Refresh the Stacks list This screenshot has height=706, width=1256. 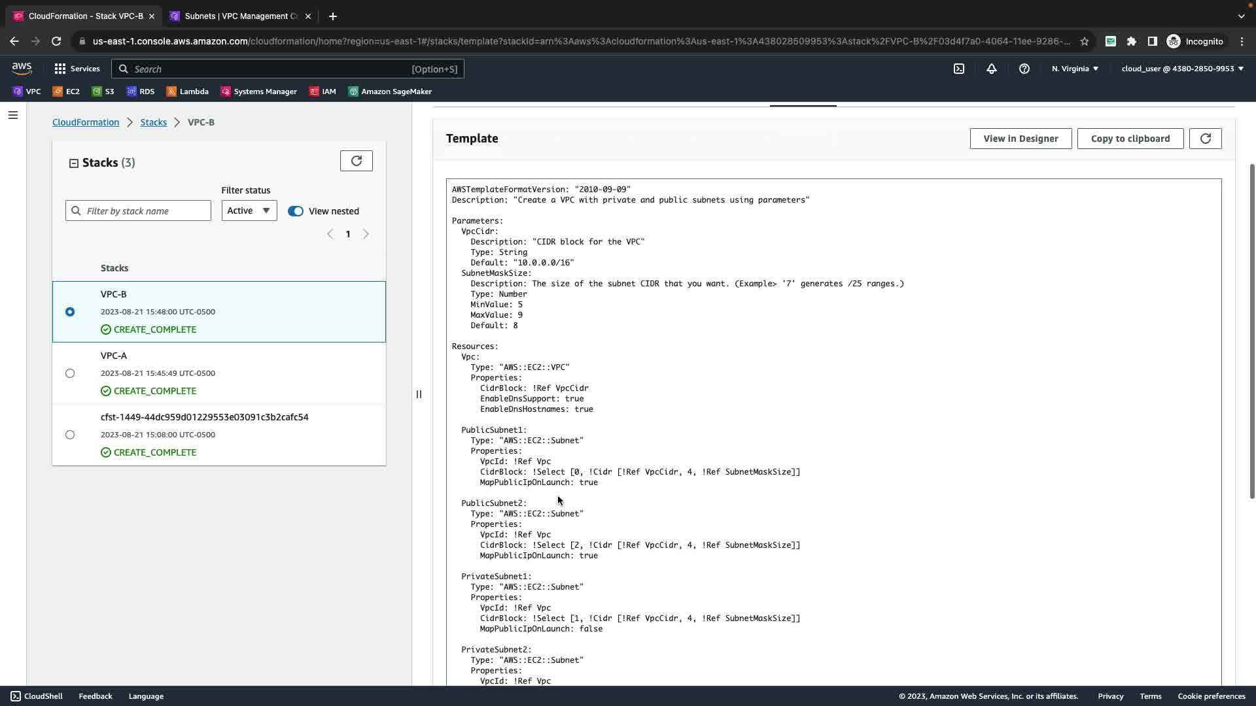pos(356,161)
